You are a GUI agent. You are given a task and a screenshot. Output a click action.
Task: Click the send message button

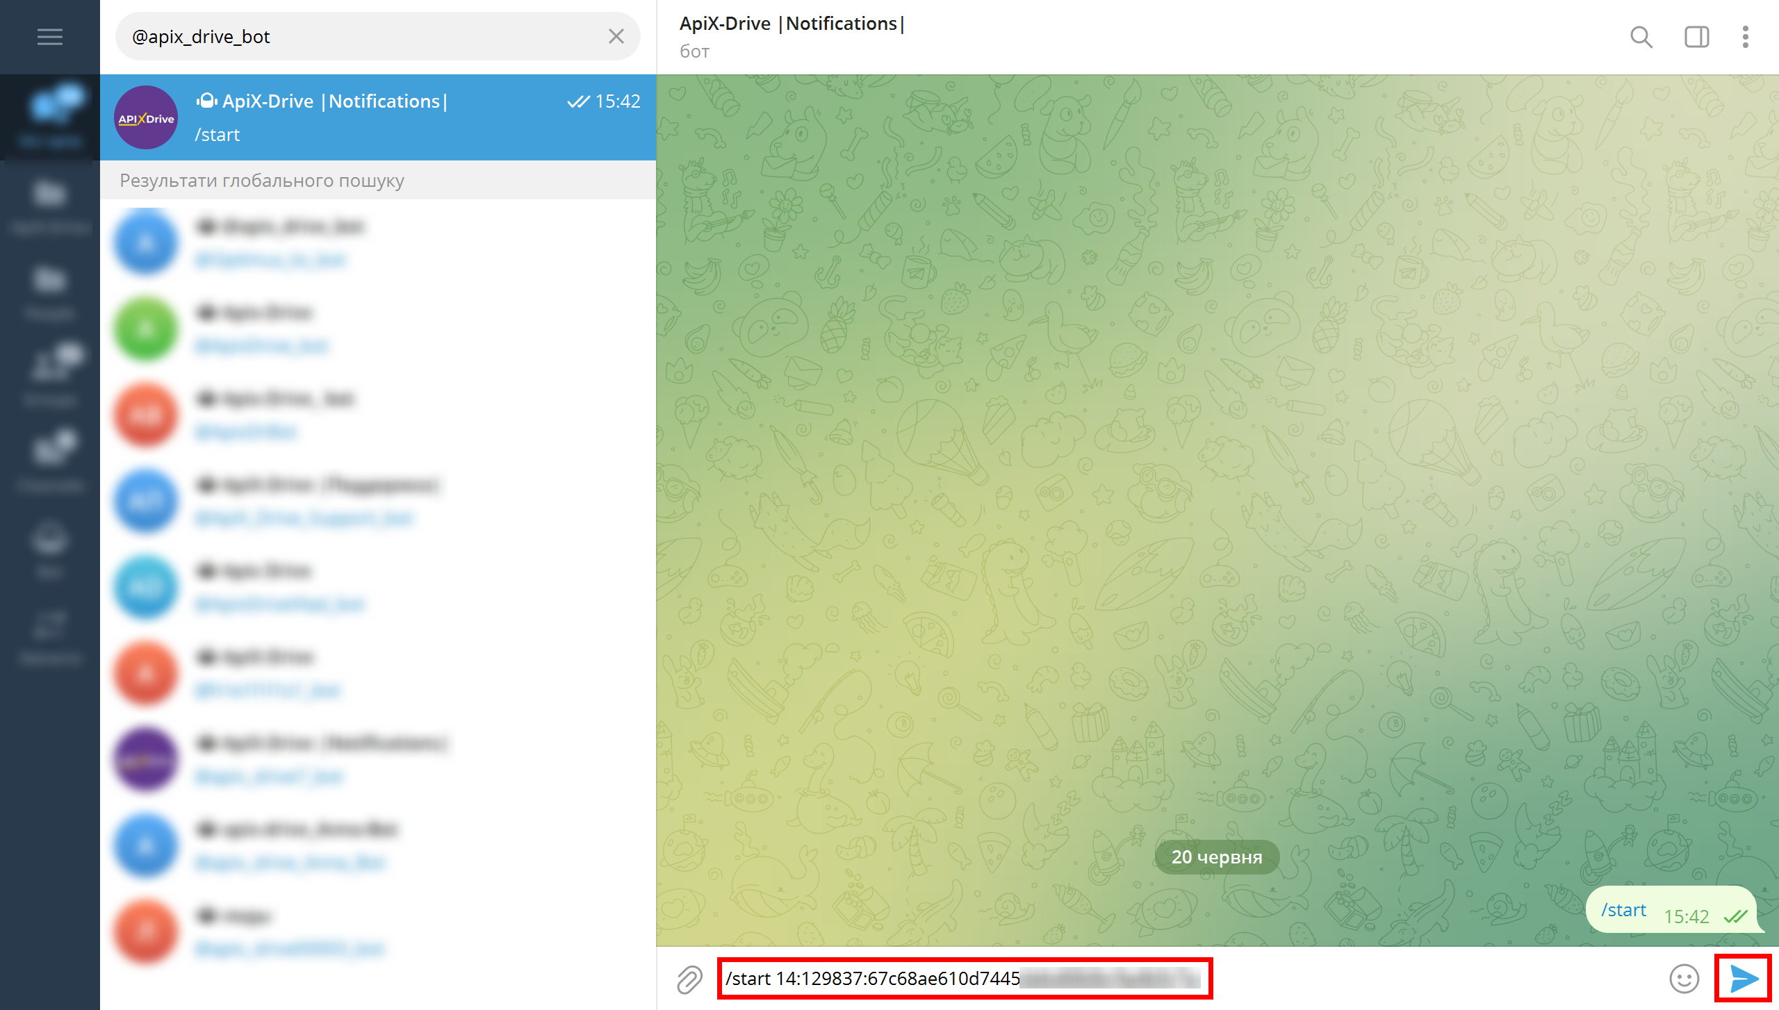pyautogui.click(x=1744, y=979)
